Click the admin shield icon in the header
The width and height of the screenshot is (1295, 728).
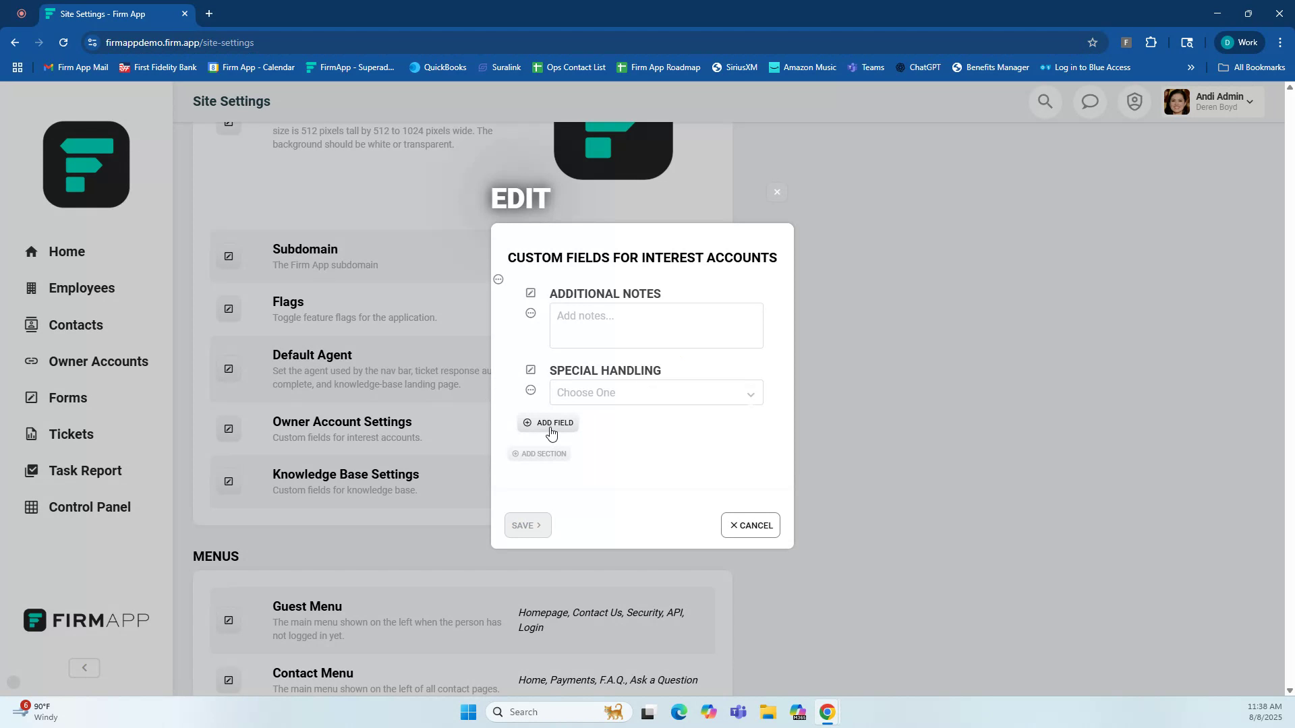click(1134, 101)
